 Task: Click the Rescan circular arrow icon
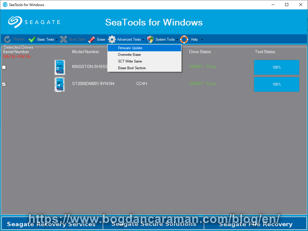7,39
